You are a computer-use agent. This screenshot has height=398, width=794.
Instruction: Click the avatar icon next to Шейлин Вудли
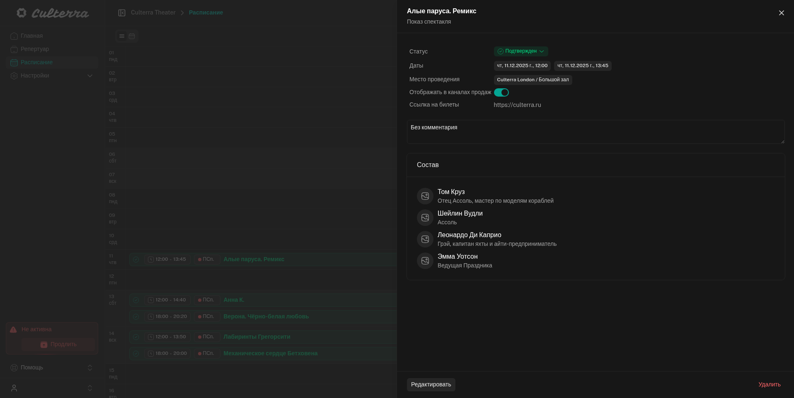(425, 218)
